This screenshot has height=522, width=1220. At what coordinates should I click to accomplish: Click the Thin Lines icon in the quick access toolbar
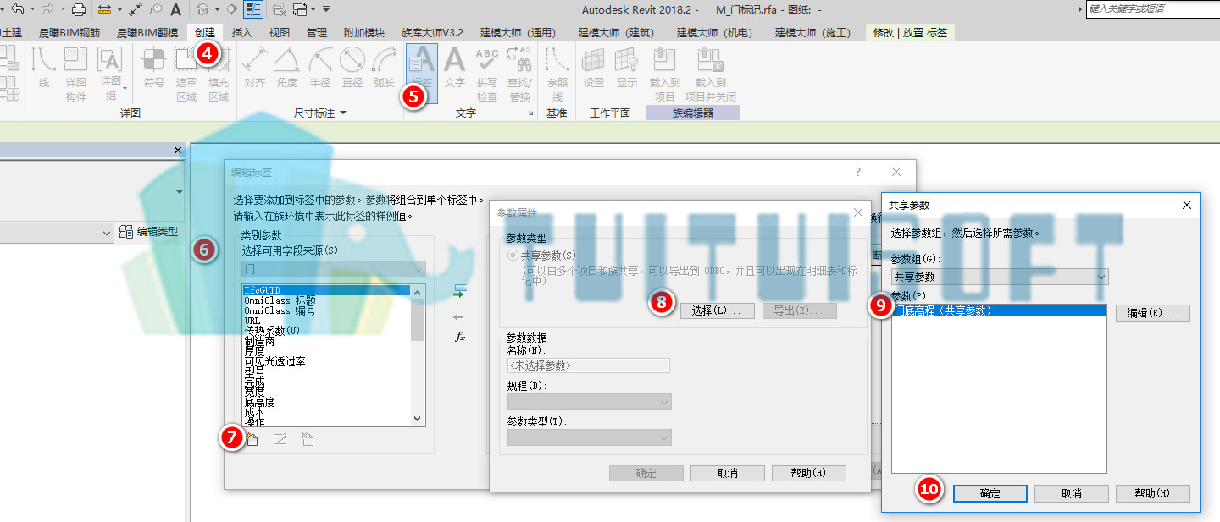[252, 9]
